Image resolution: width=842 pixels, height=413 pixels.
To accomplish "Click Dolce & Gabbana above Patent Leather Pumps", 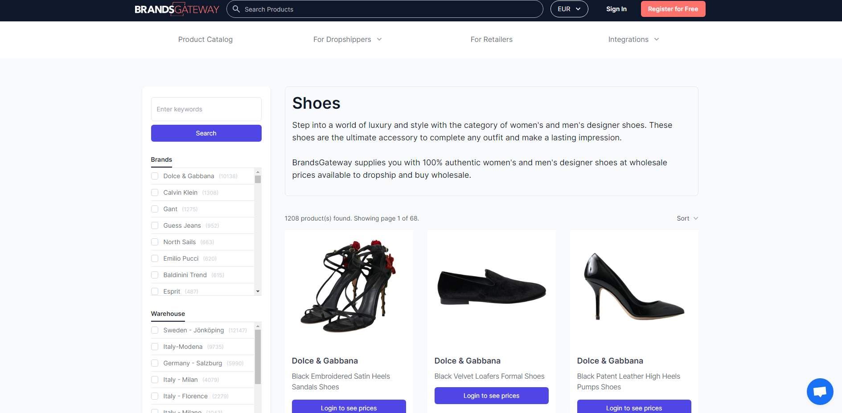I will [610, 361].
